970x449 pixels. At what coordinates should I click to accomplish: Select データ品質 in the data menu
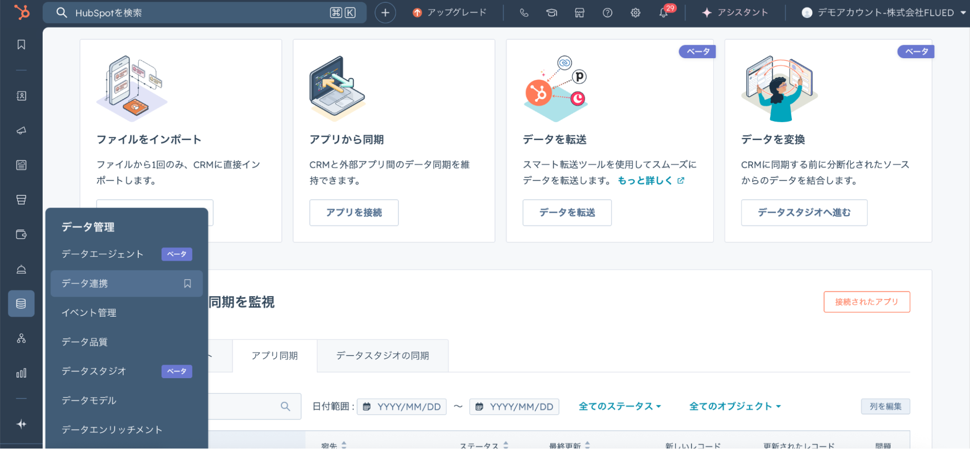tap(84, 342)
